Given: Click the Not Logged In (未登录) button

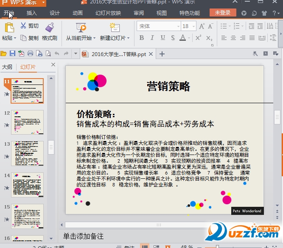Looking at the screenshot, I should (223, 13).
